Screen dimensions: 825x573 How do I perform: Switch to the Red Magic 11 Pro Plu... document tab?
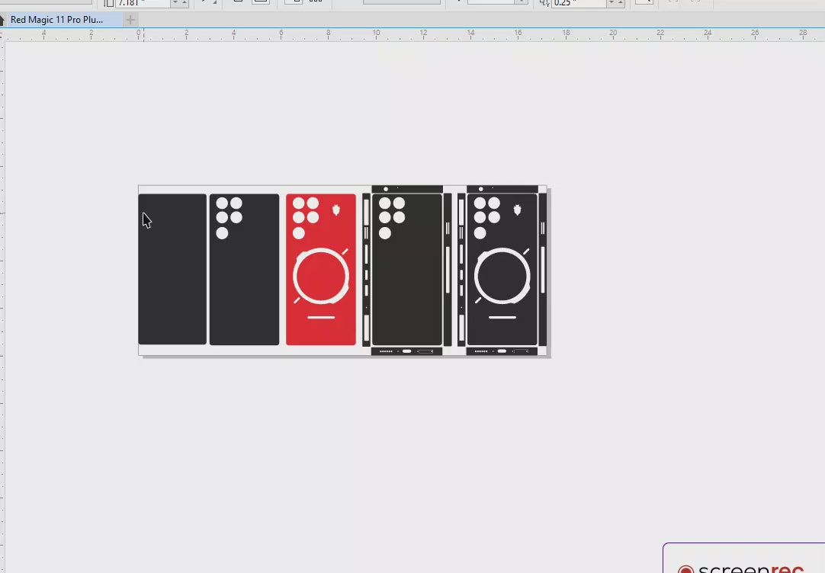click(x=57, y=20)
